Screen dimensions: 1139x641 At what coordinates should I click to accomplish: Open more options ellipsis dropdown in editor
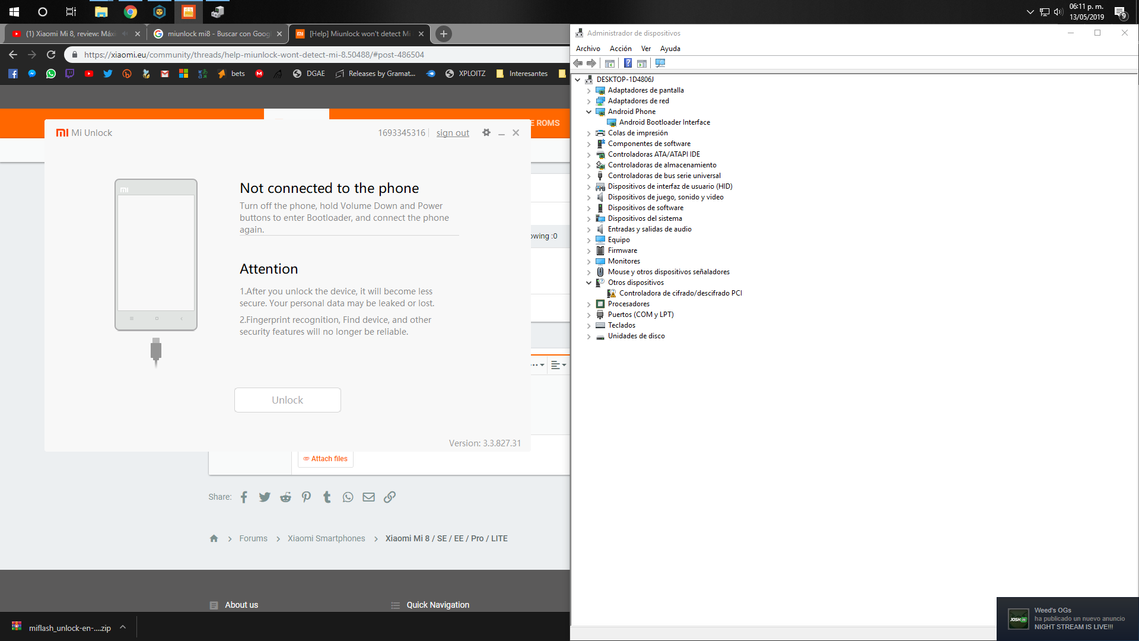coord(537,365)
